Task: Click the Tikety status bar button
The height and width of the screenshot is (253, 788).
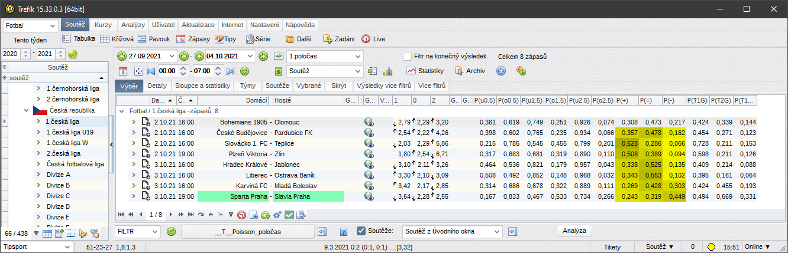Action: point(612,247)
